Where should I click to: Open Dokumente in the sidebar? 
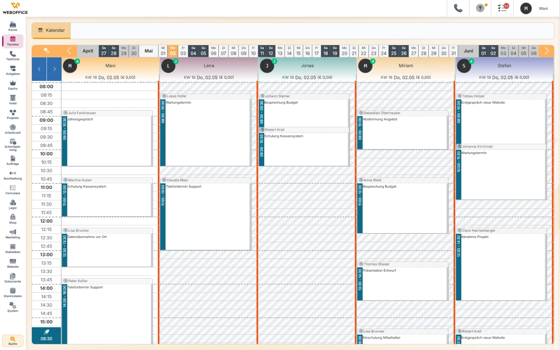coord(13,278)
